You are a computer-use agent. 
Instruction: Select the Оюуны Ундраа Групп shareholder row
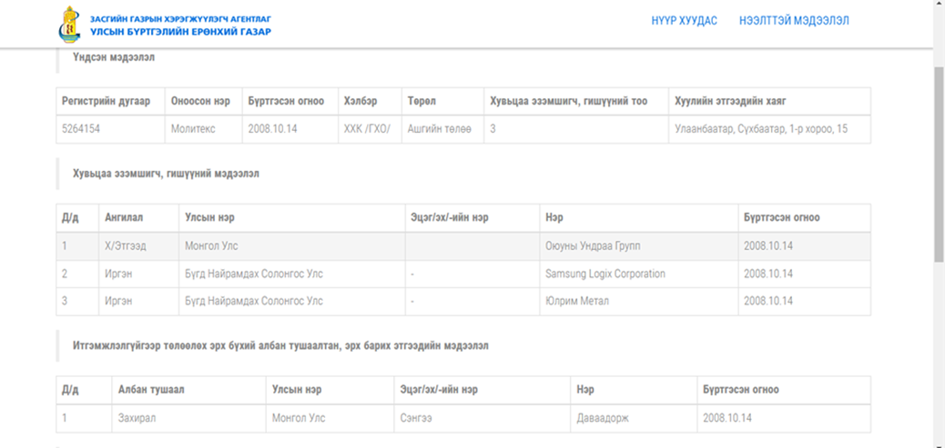(x=463, y=246)
